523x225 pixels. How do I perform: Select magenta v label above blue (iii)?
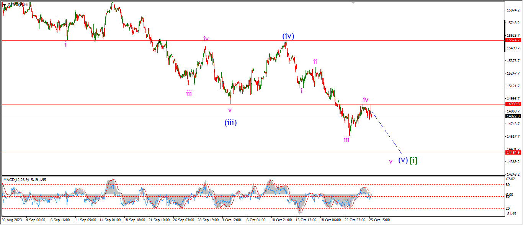[x=230, y=110]
